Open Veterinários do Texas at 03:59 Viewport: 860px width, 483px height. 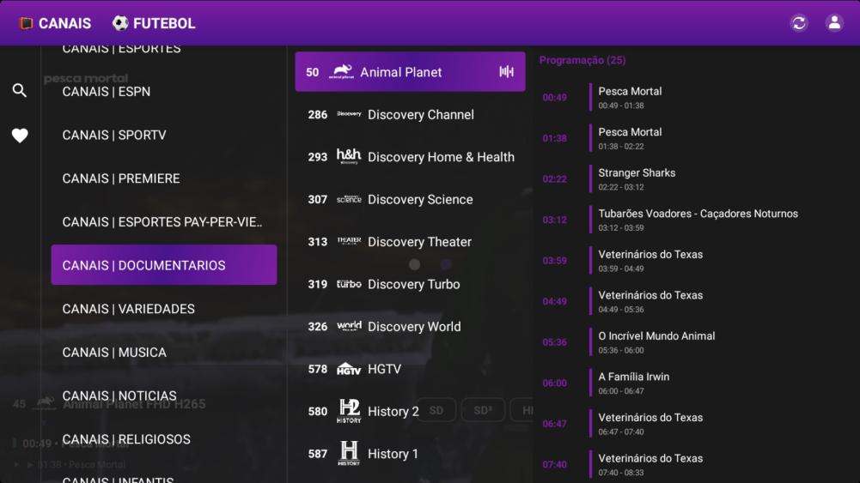(x=695, y=261)
